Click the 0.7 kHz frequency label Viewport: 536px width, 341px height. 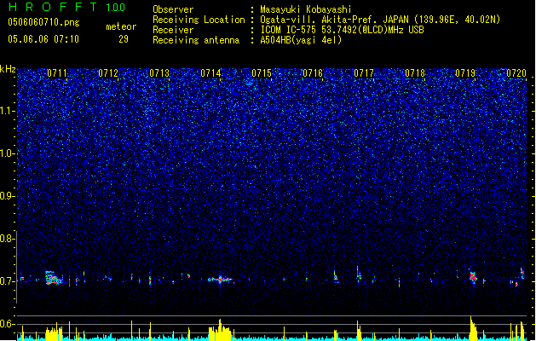(x=8, y=281)
